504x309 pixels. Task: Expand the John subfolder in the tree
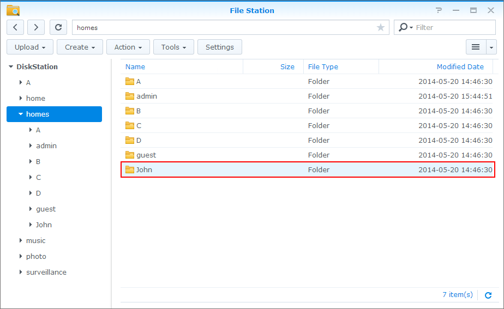pos(31,225)
